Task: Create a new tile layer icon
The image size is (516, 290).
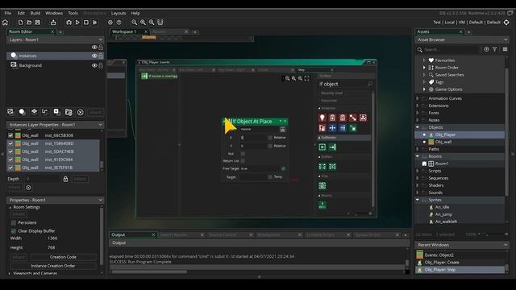Action: pos(34,112)
